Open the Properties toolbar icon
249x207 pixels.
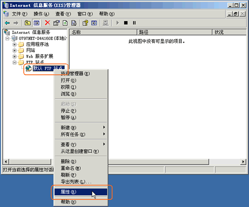tap(56, 23)
